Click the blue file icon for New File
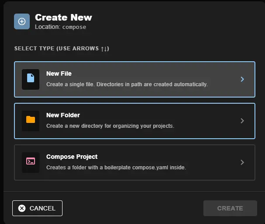This screenshot has height=224, width=265. coord(31,79)
